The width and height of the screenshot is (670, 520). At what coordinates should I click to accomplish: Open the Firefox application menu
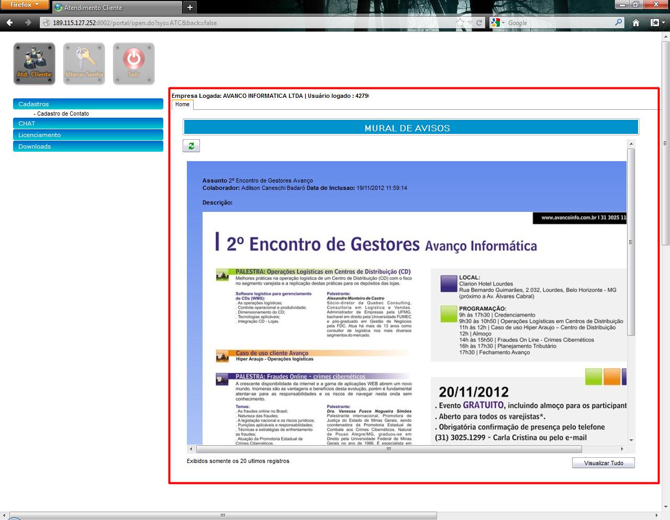pyautogui.click(x=25, y=5)
